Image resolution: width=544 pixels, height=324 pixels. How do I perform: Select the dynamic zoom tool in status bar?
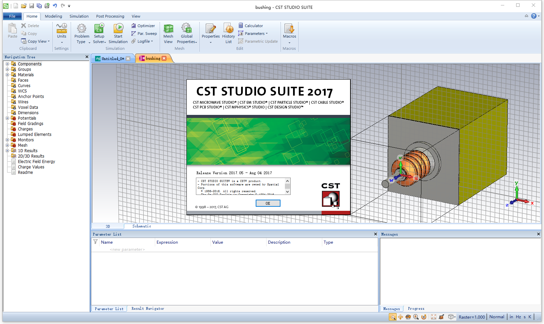pos(416,317)
